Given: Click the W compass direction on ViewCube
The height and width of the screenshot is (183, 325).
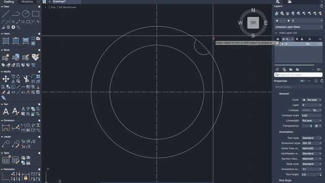Looking at the screenshot, I should (240, 23).
